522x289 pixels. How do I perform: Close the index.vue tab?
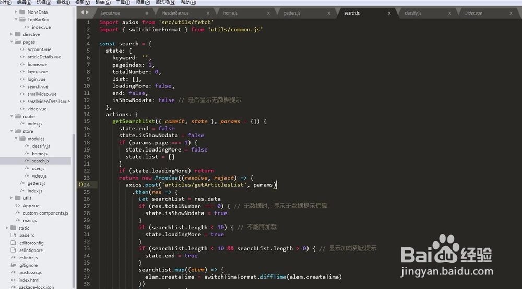pyautogui.click(x=511, y=14)
